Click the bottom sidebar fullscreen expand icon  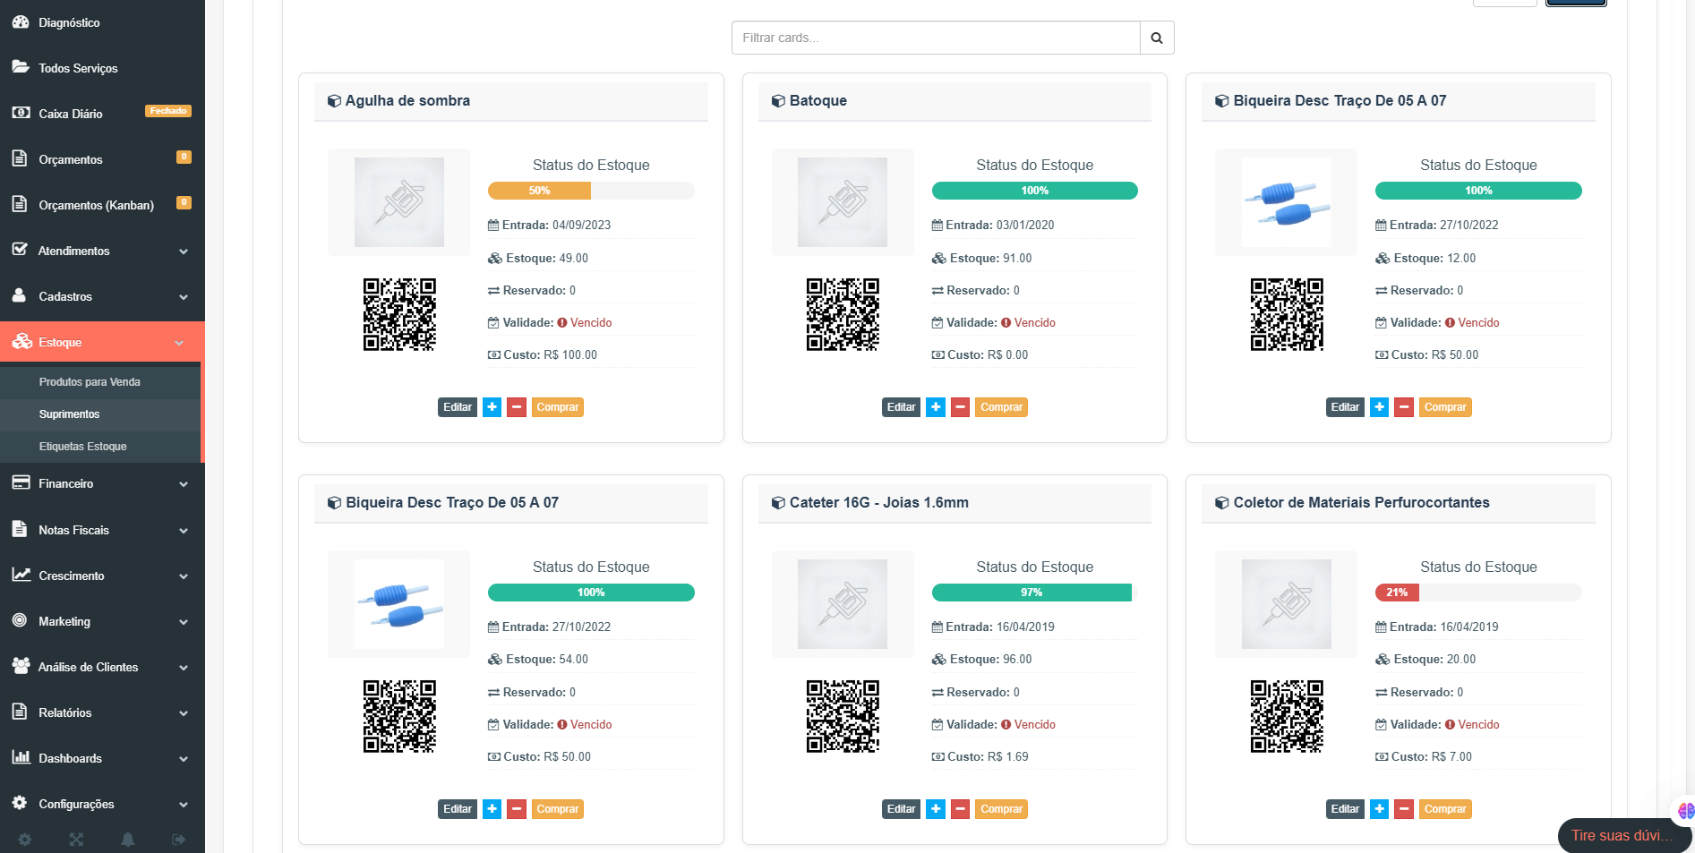coord(76,840)
